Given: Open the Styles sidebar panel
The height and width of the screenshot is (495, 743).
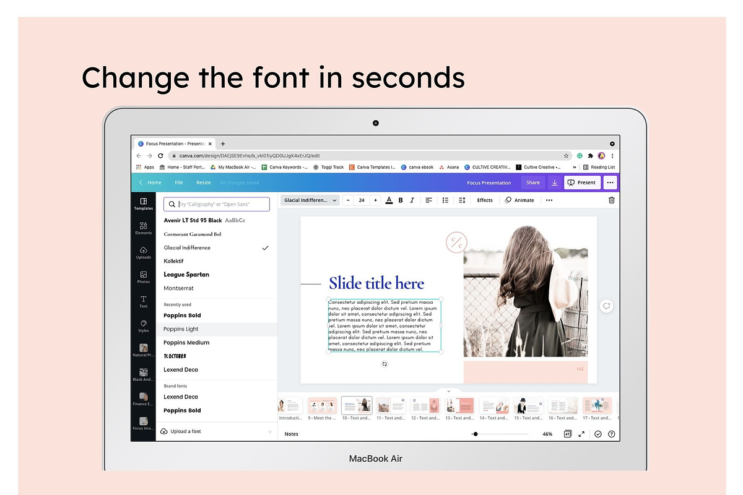Looking at the screenshot, I should tap(143, 326).
